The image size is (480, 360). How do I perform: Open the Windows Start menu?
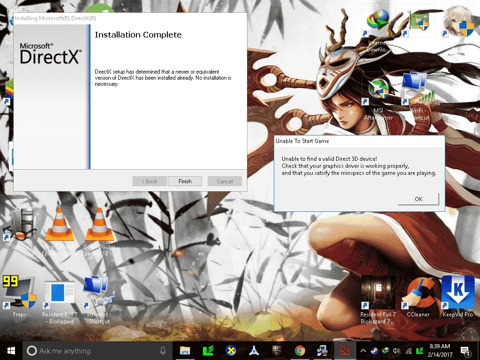coord(11,351)
